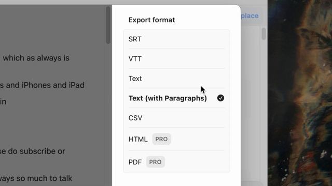The height and width of the screenshot is (186, 332).
Task: Select HTML export format
Action: [x=176, y=139]
